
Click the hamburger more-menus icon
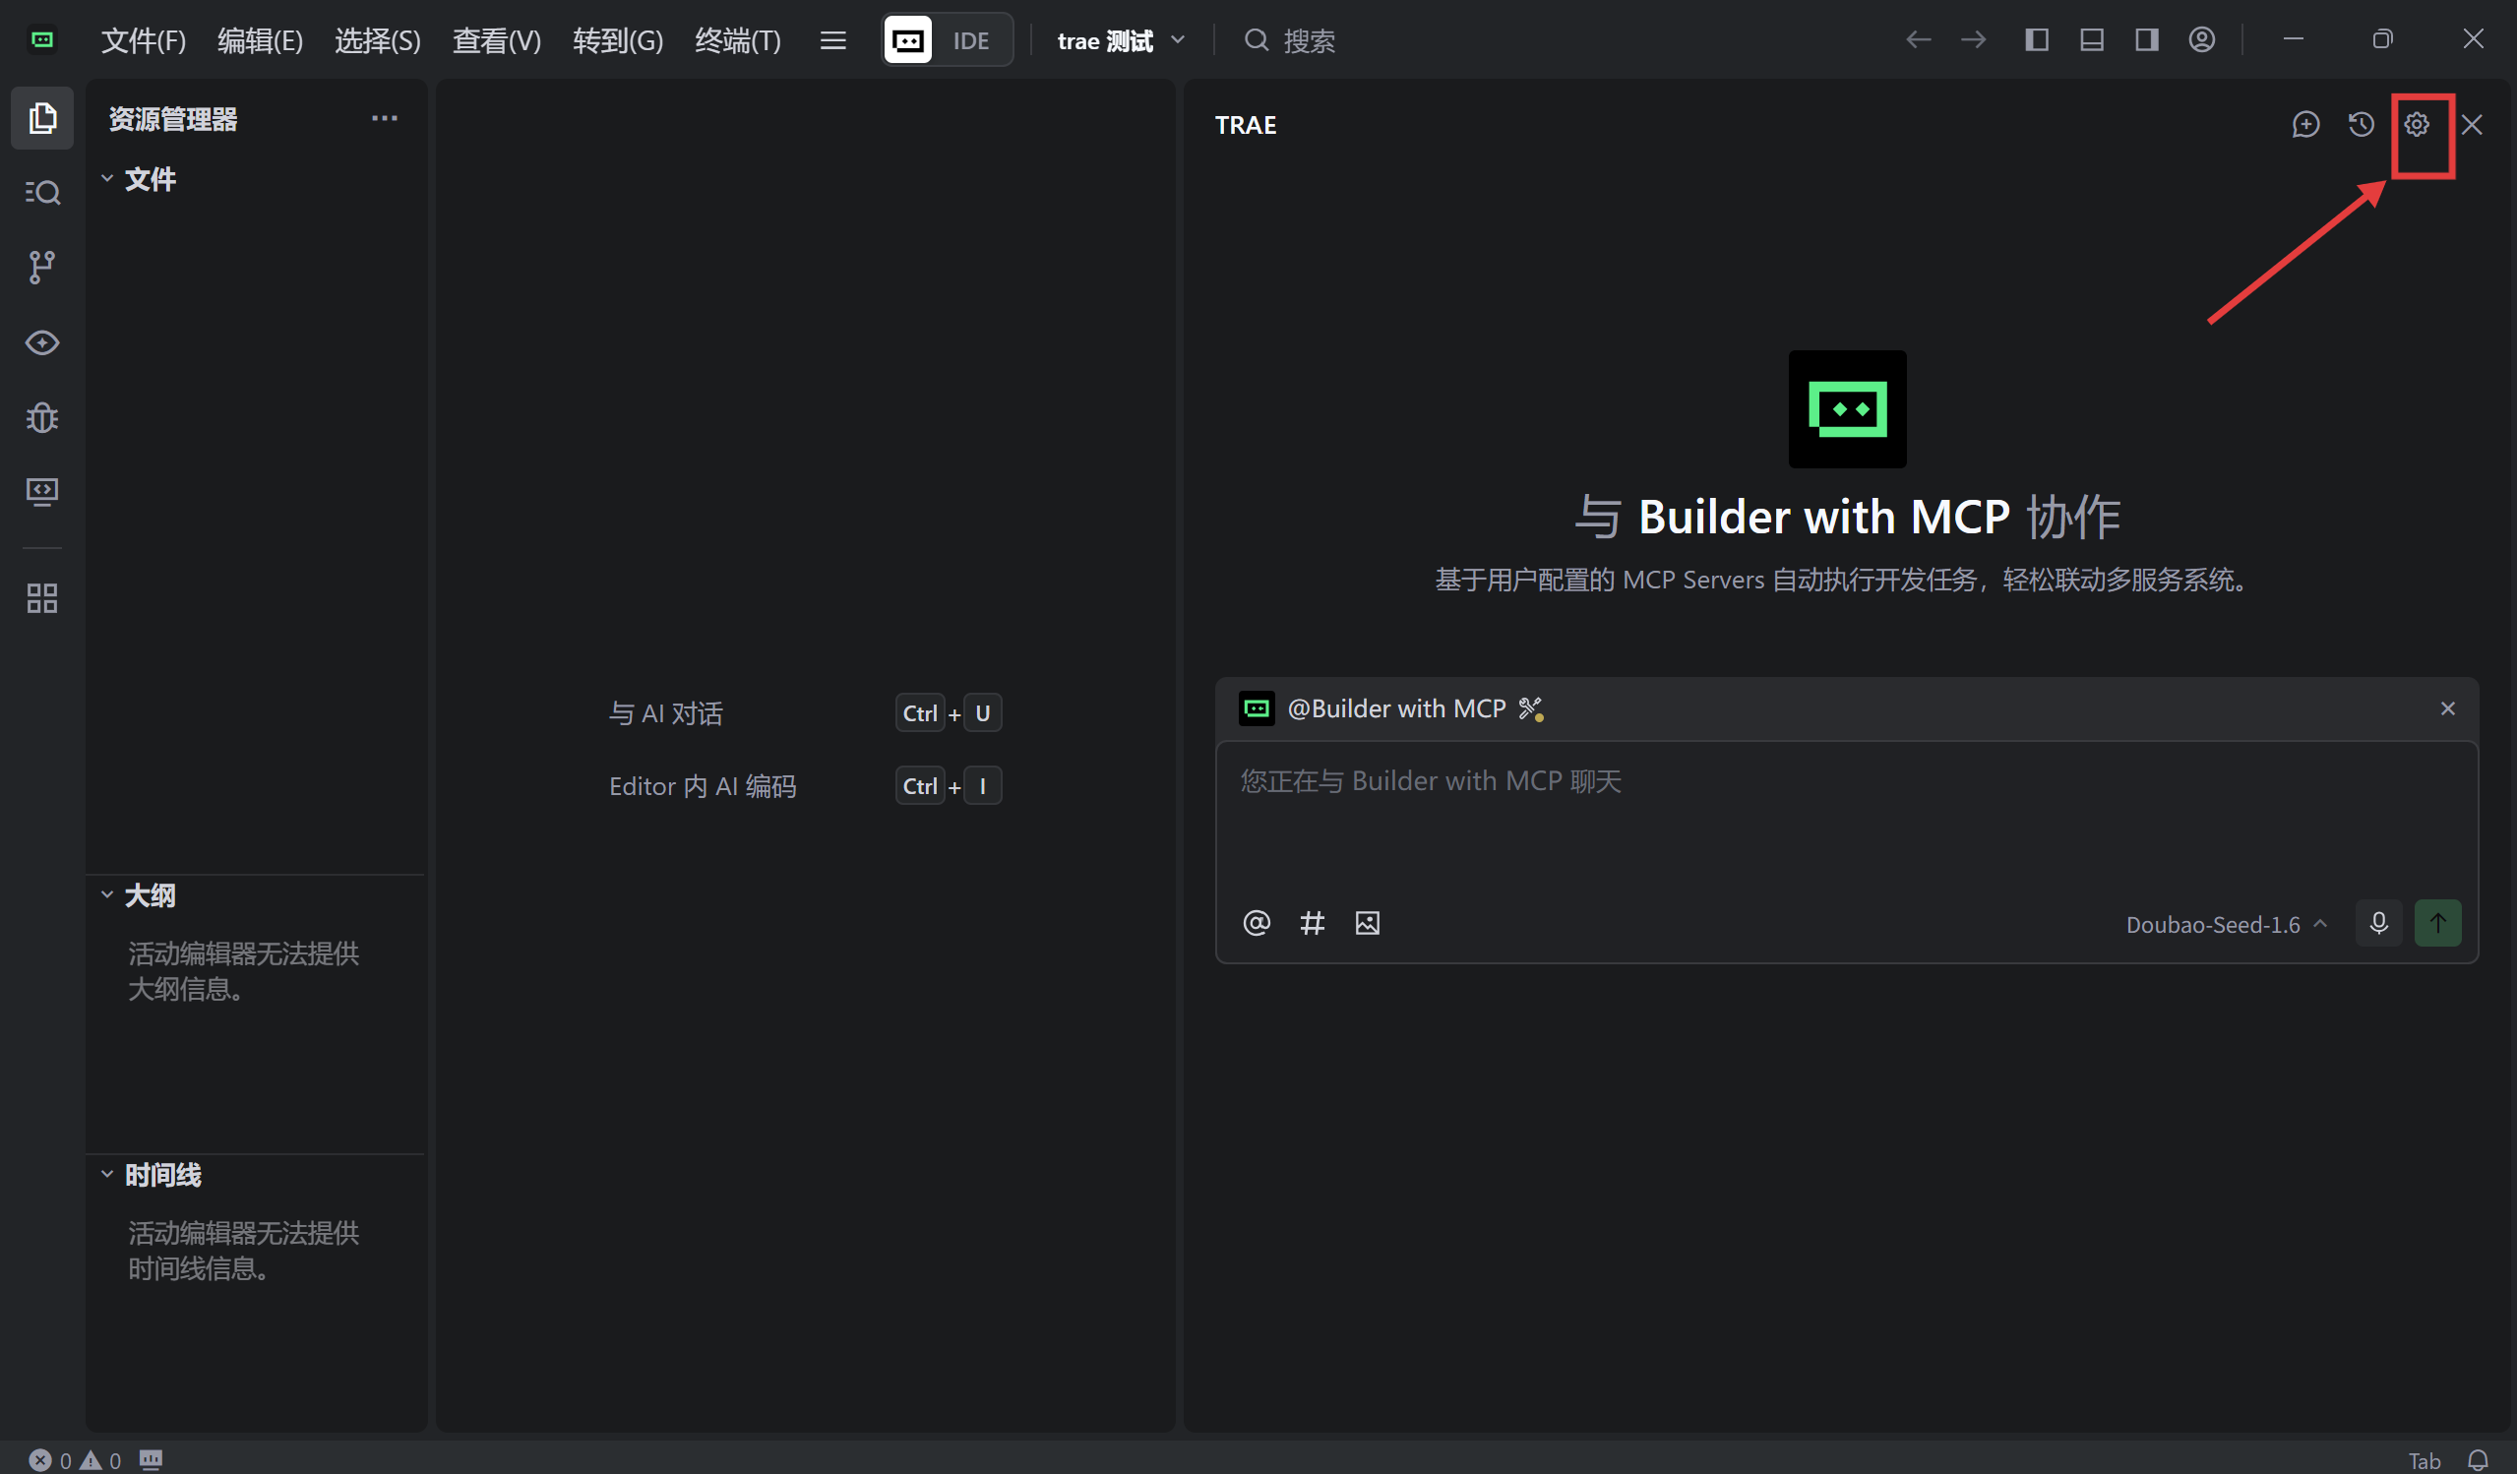833,40
